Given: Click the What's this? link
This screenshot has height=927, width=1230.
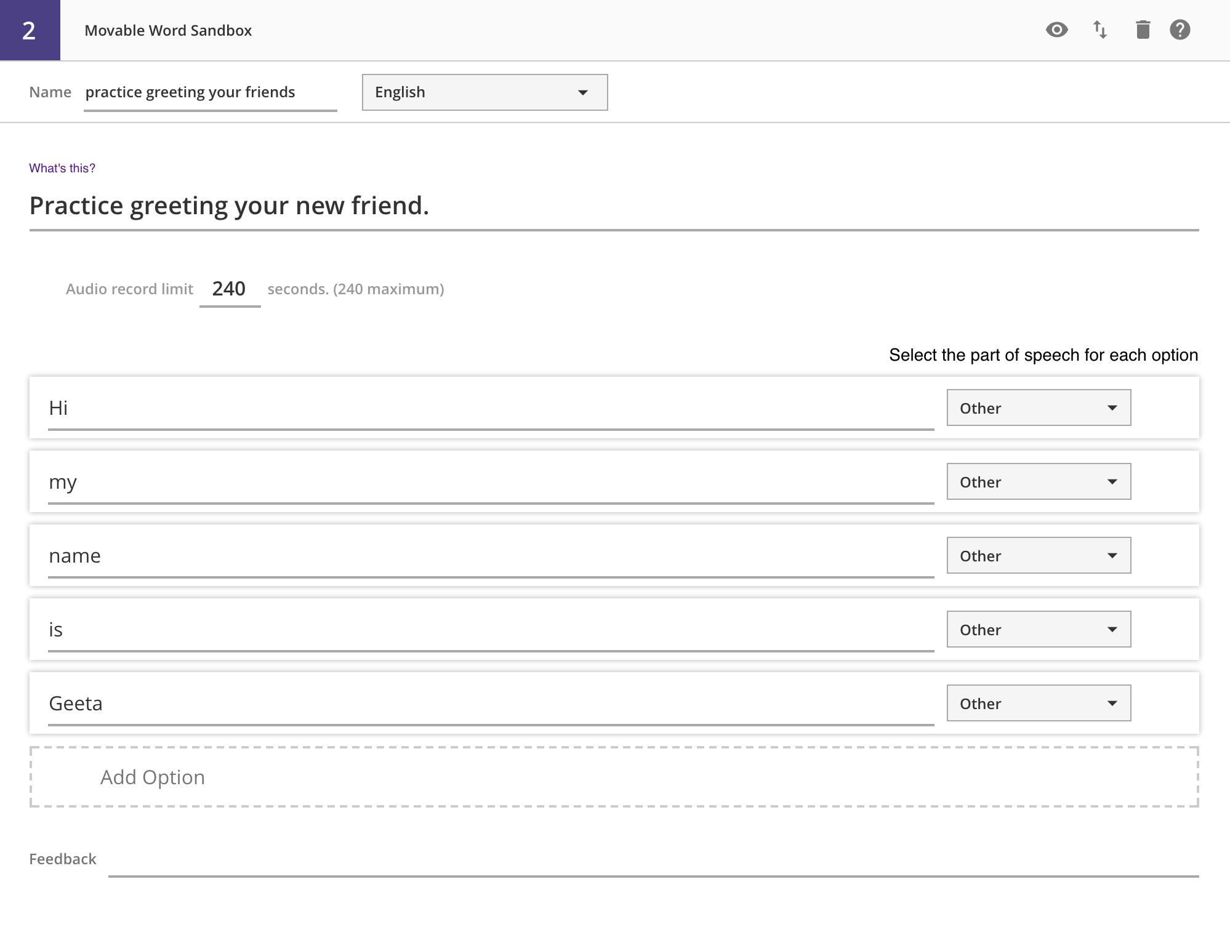Looking at the screenshot, I should pos(62,168).
